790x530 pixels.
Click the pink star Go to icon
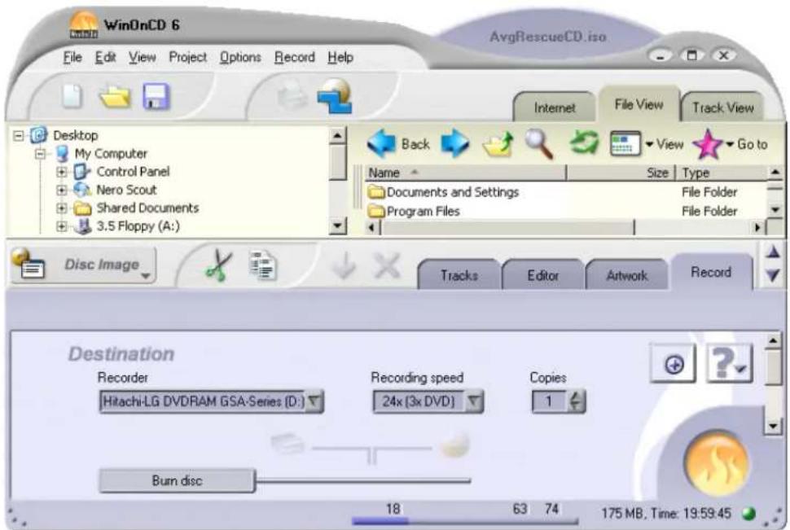pos(708,144)
